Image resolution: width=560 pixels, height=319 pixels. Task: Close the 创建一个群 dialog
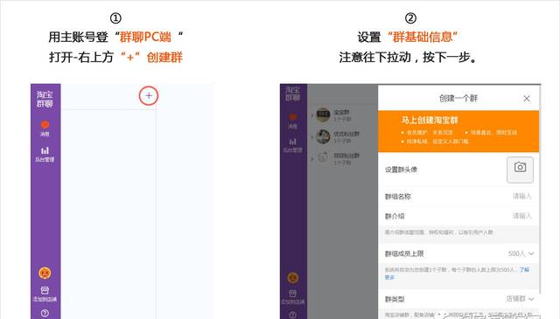[527, 99]
